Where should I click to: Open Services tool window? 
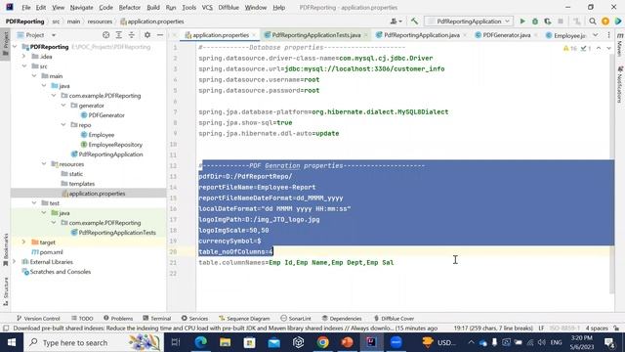pos(194,319)
